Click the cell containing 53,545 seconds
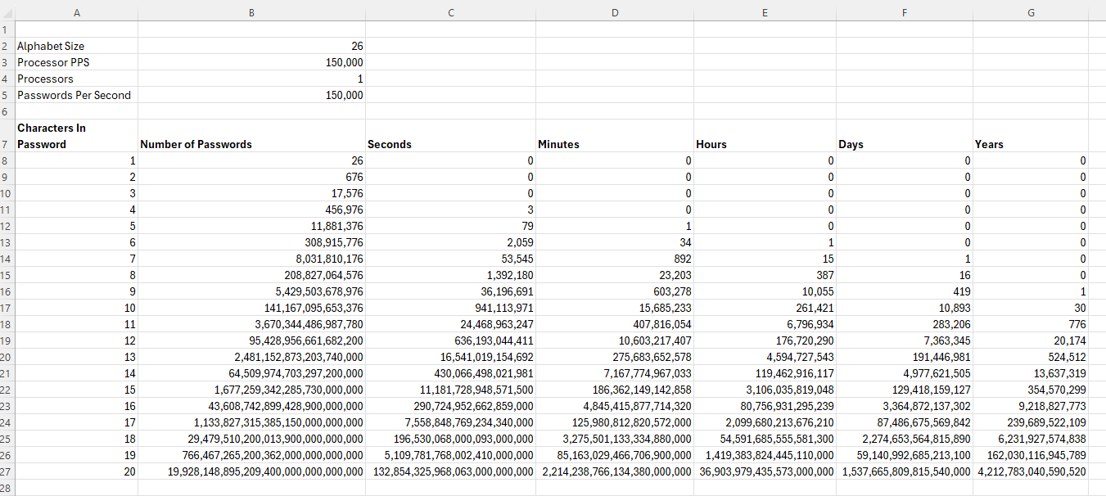Screen dimensions: 1106x496 pyautogui.click(x=450, y=259)
